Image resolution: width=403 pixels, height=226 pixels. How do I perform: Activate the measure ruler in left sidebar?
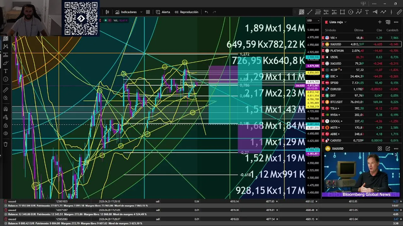click(x=6, y=90)
